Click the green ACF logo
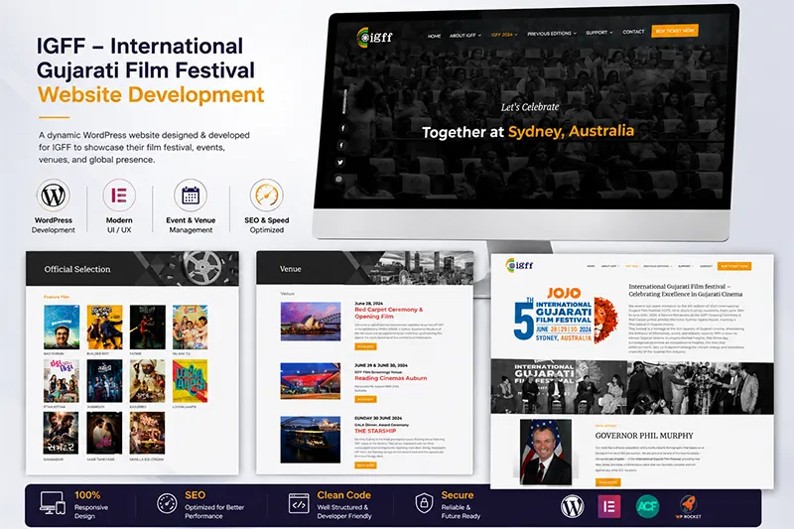Image resolution: width=794 pixels, height=529 pixels. tap(647, 506)
